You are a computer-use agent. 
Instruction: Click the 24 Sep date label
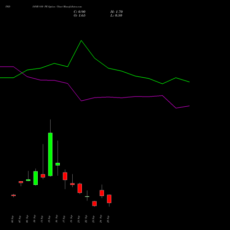click(x=101, y=219)
